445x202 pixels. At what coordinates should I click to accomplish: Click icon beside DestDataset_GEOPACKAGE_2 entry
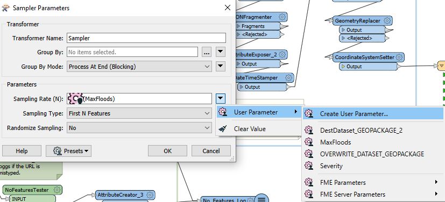point(308,131)
